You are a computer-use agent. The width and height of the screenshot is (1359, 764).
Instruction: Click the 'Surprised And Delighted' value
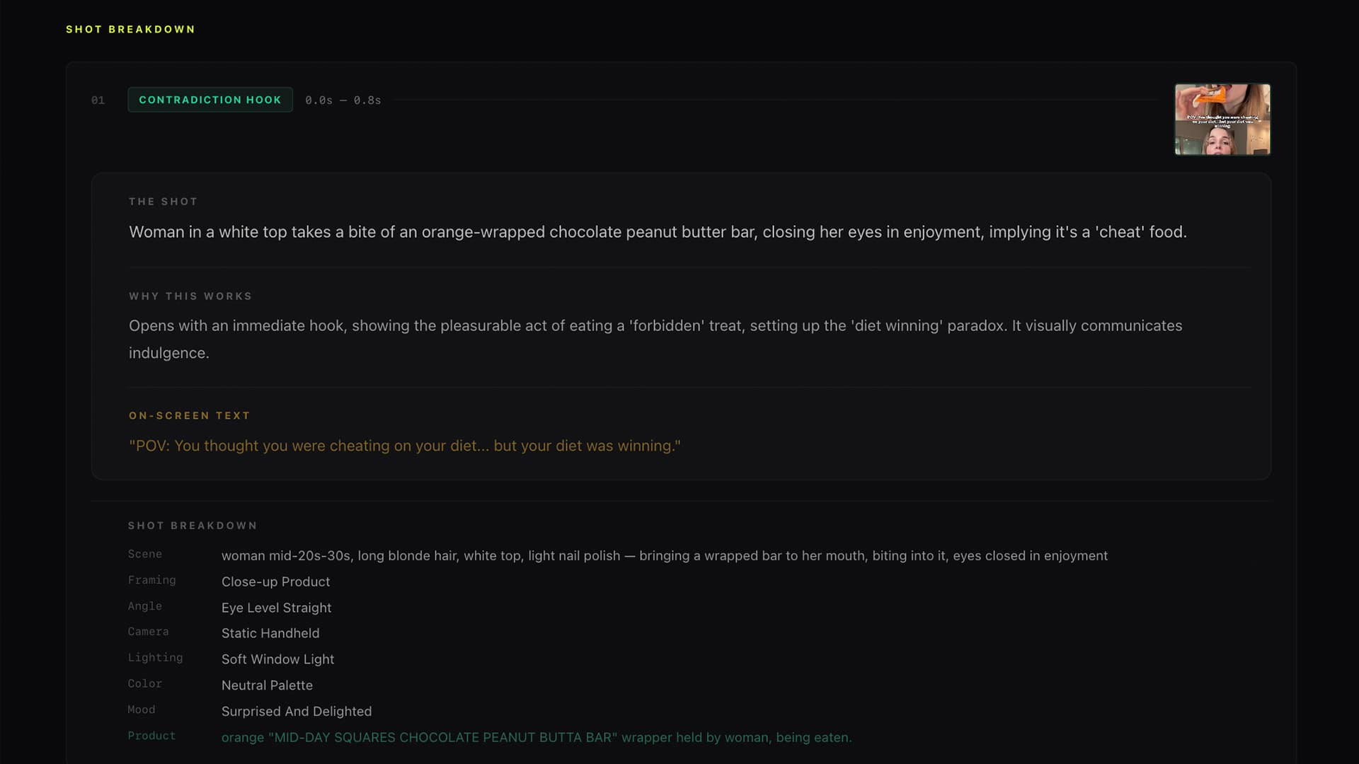(x=297, y=712)
